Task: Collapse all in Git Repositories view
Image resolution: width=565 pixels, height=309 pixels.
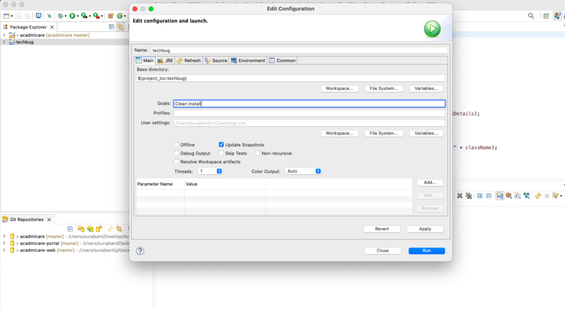Action: (x=70, y=229)
